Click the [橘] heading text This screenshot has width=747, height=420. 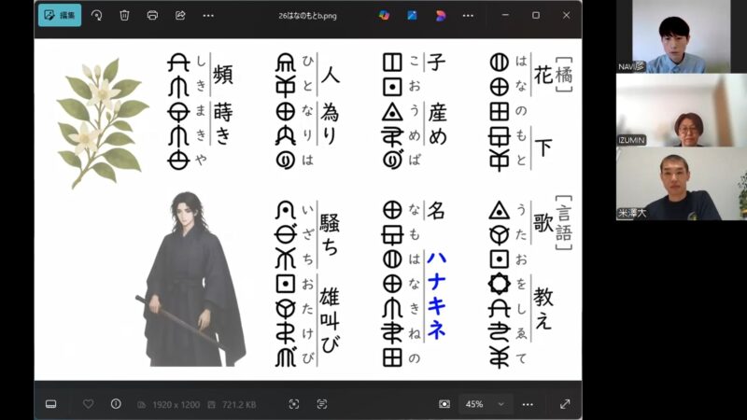(564, 74)
